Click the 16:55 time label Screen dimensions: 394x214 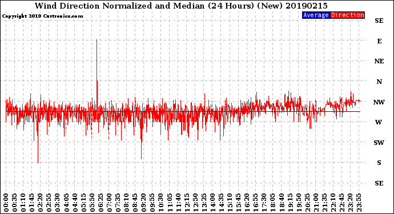[255, 203]
